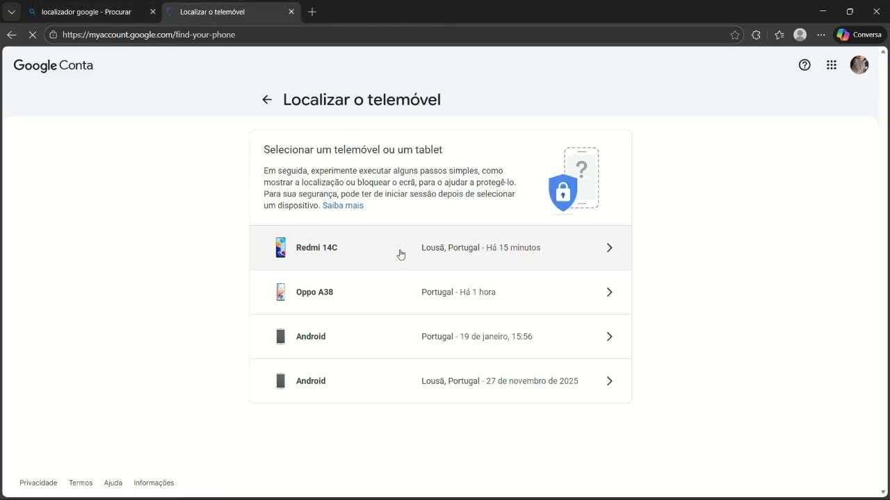Open browser settings and more menu

(x=821, y=35)
